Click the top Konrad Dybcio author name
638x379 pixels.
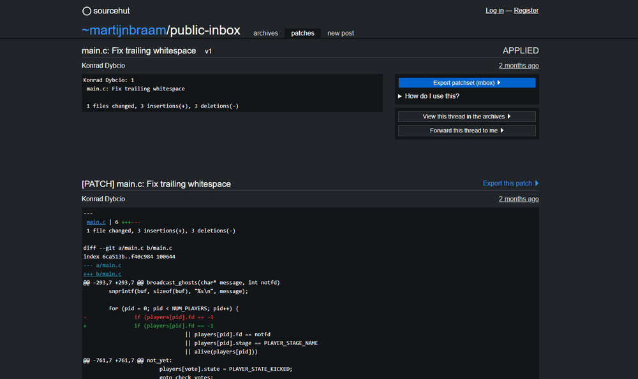pyautogui.click(x=103, y=66)
